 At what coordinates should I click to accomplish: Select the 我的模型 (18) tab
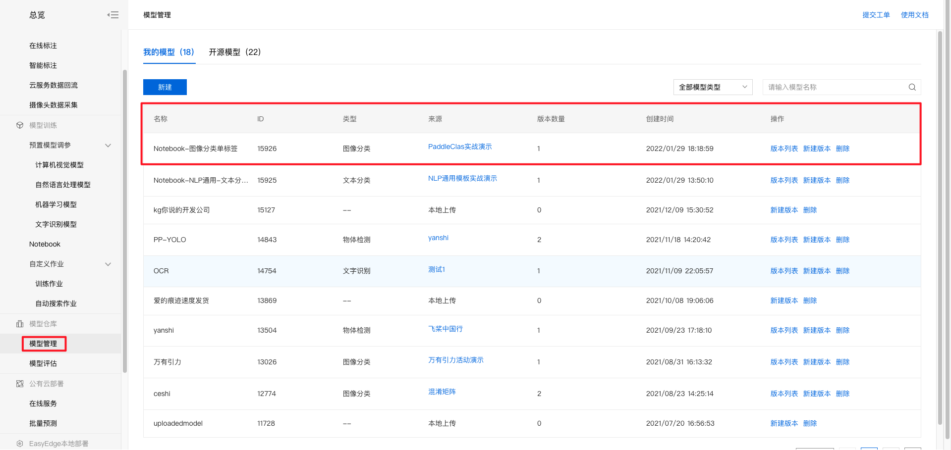pos(168,52)
